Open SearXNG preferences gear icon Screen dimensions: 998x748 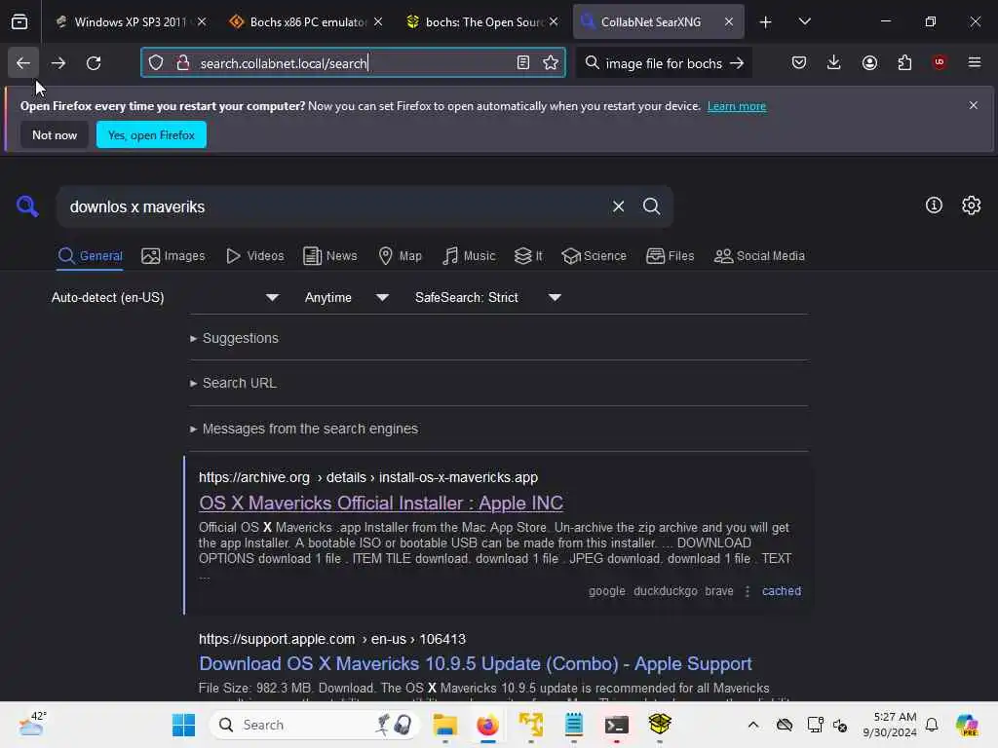click(972, 205)
